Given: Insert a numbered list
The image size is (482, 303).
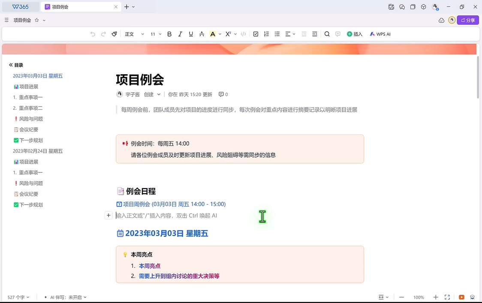Looking at the screenshot, I should (x=266, y=34).
